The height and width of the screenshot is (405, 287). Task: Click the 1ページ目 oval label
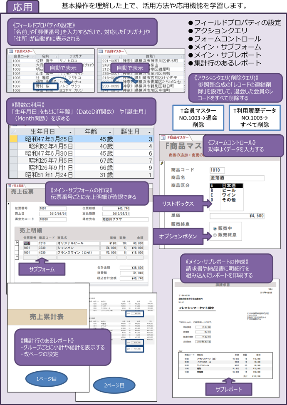tap(46, 379)
